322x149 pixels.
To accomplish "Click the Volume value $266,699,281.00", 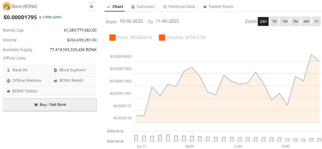I will [82, 40].
